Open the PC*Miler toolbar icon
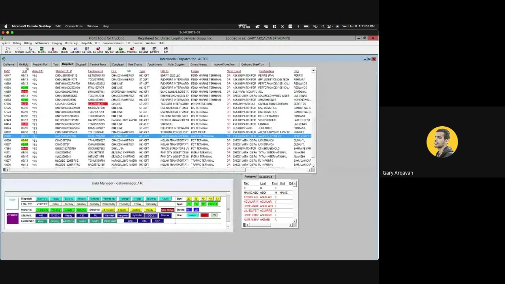The width and height of the screenshot is (505, 284). pos(19,50)
